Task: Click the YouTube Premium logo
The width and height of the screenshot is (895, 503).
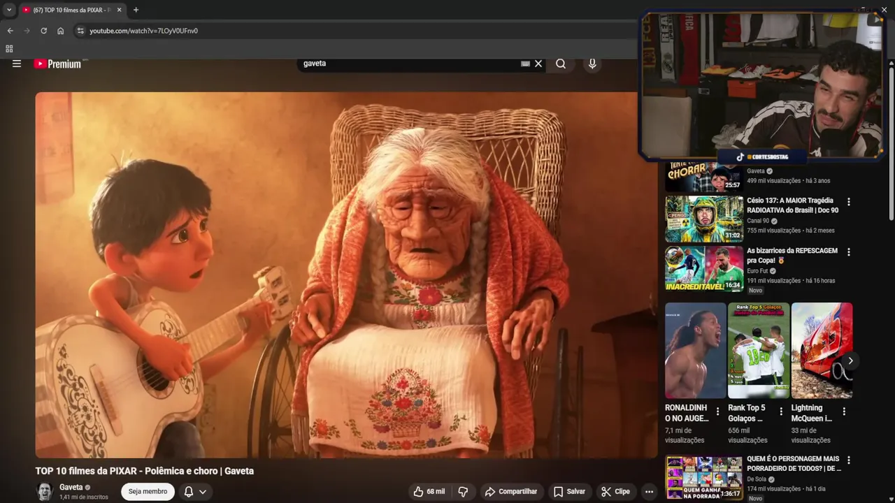Action: click(x=57, y=64)
